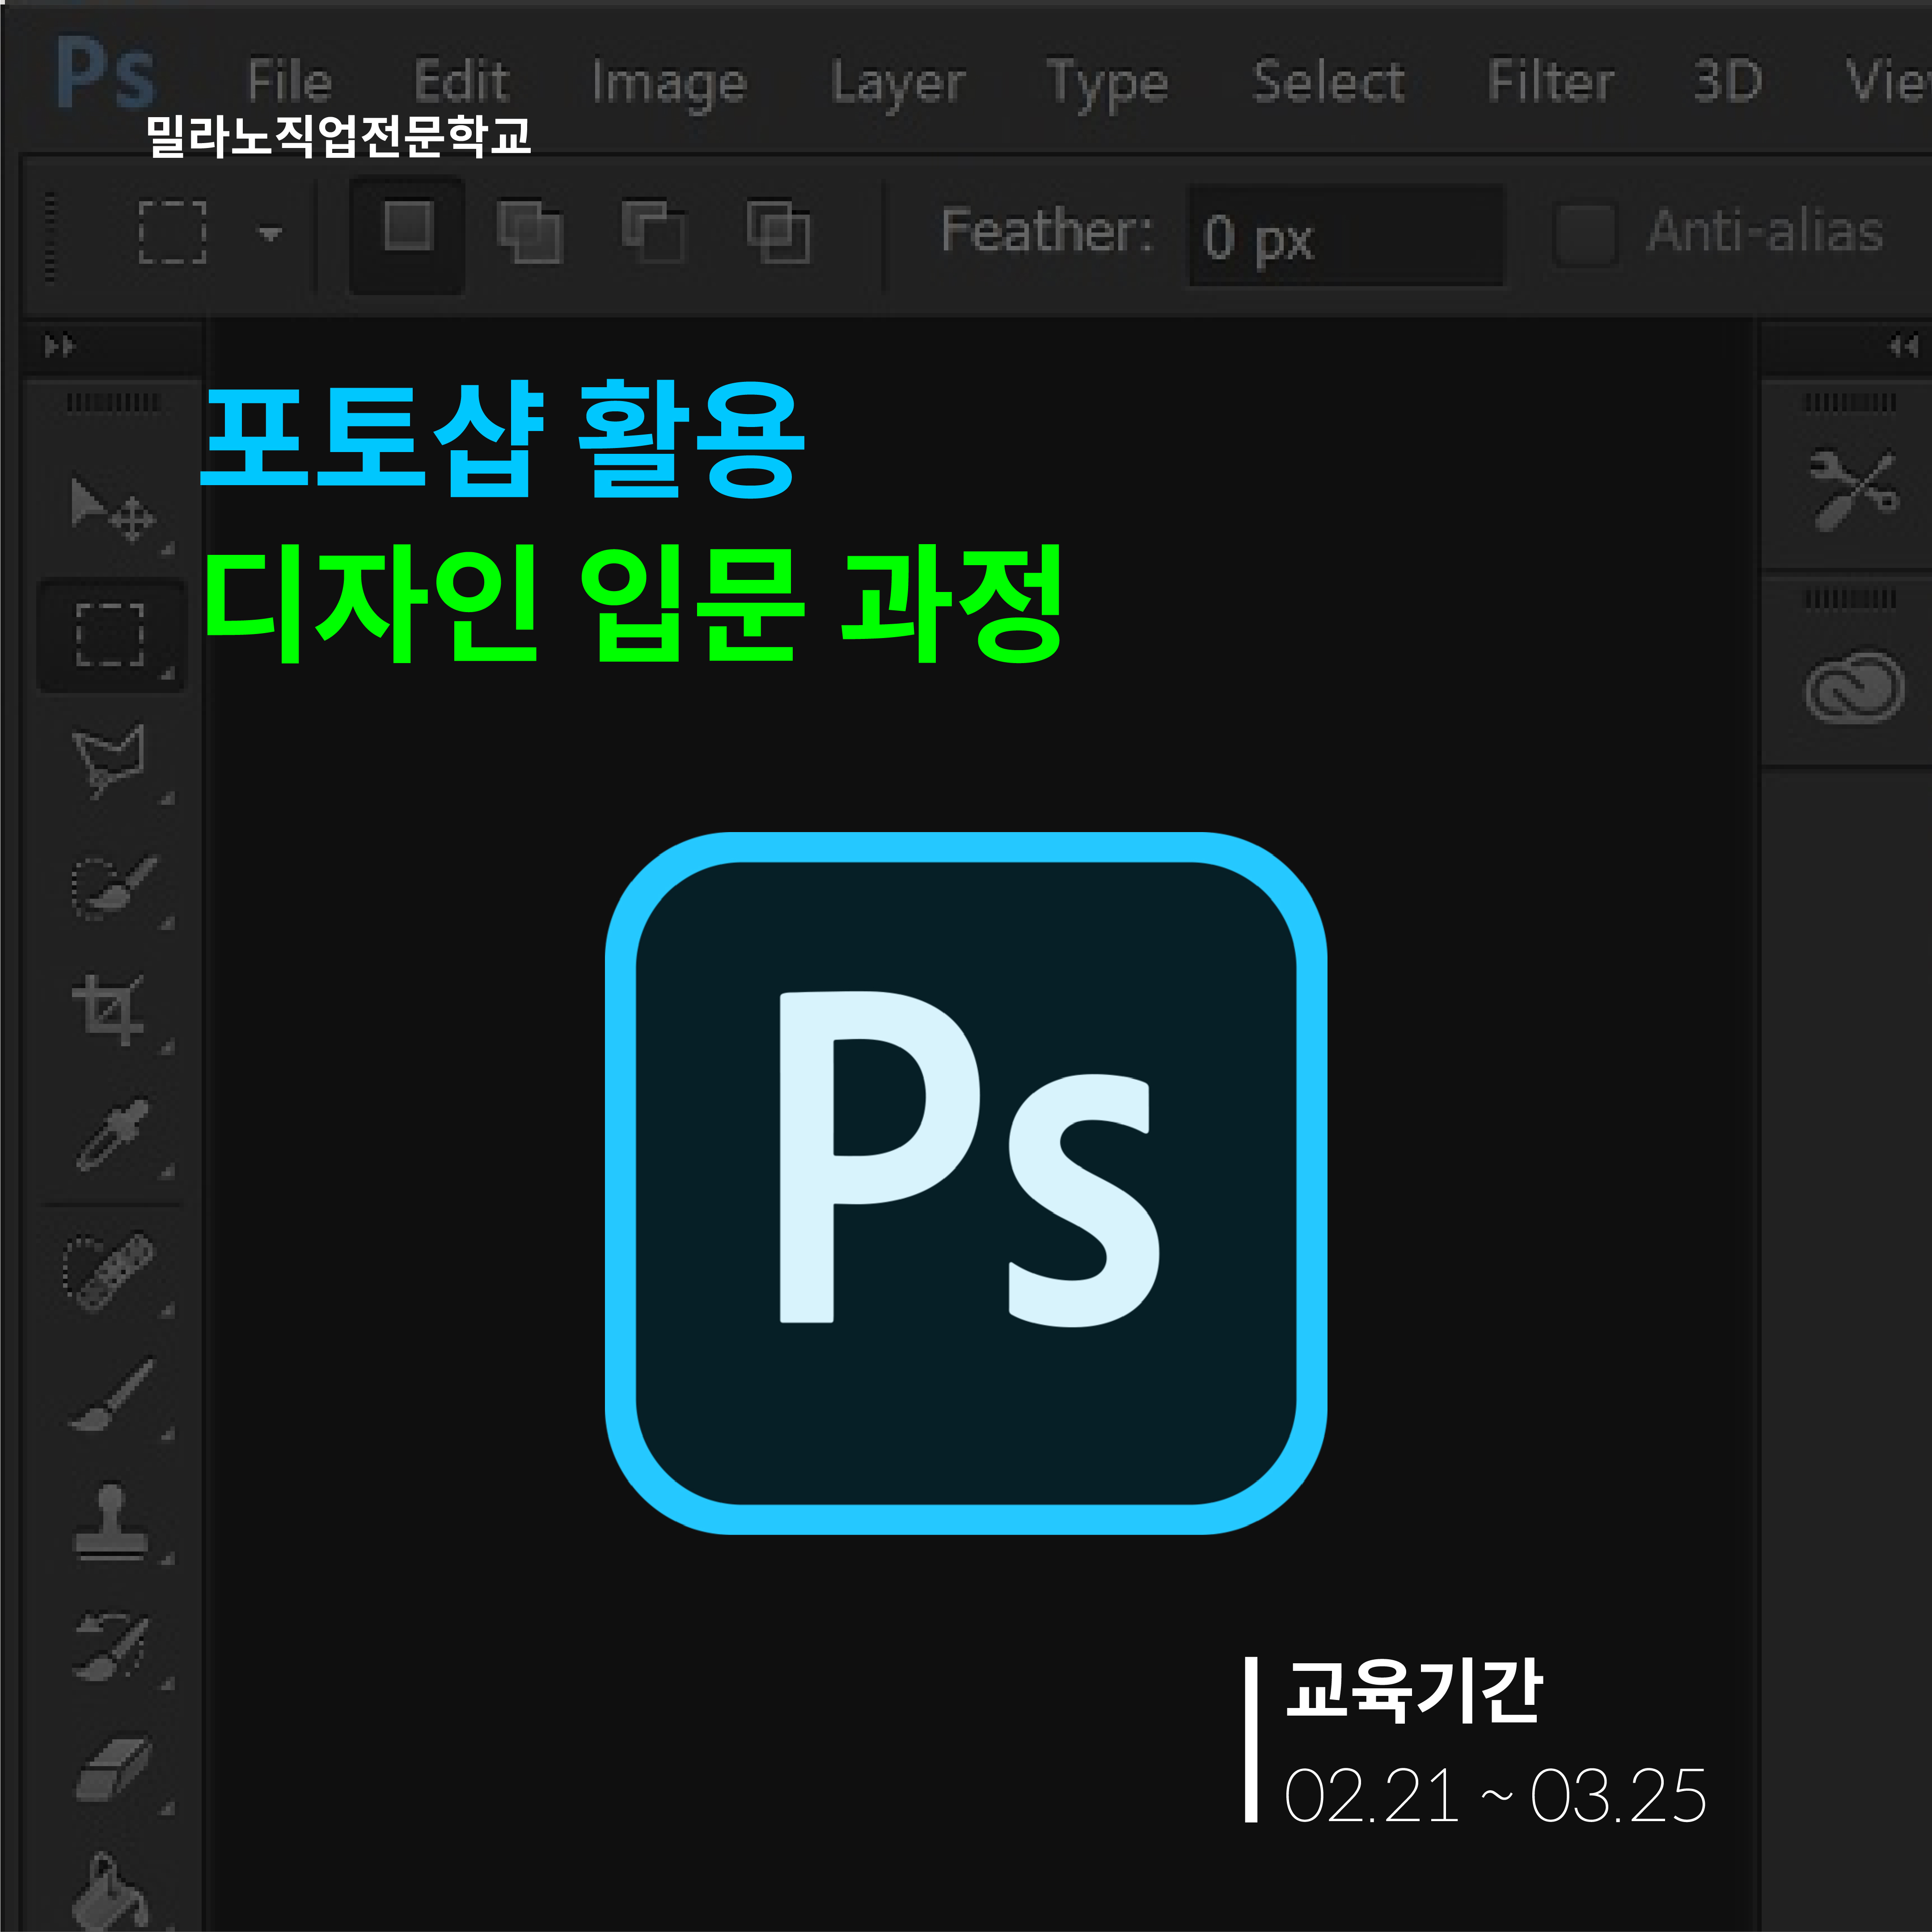This screenshot has height=1932, width=1932.
Task: Open the Filter menu
Action: coord(1551,80)
